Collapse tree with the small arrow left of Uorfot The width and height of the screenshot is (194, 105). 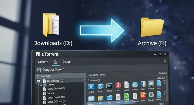click(x=38, y=85)
